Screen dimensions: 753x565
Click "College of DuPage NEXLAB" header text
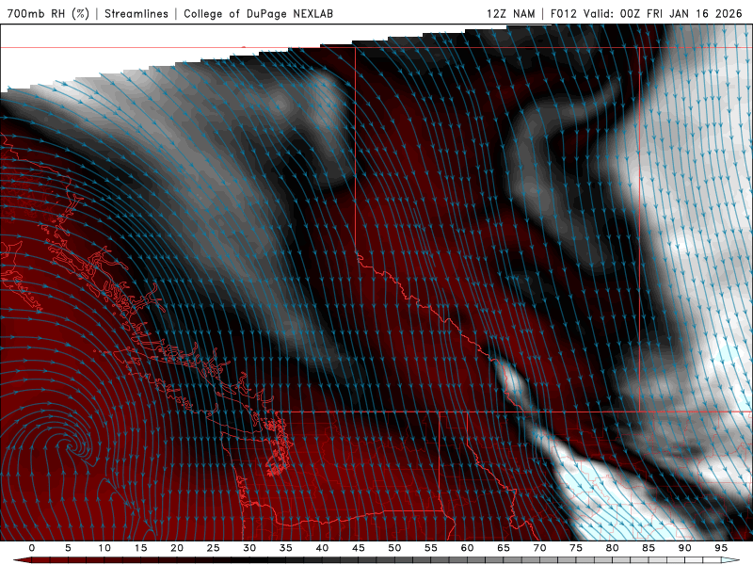258,13
